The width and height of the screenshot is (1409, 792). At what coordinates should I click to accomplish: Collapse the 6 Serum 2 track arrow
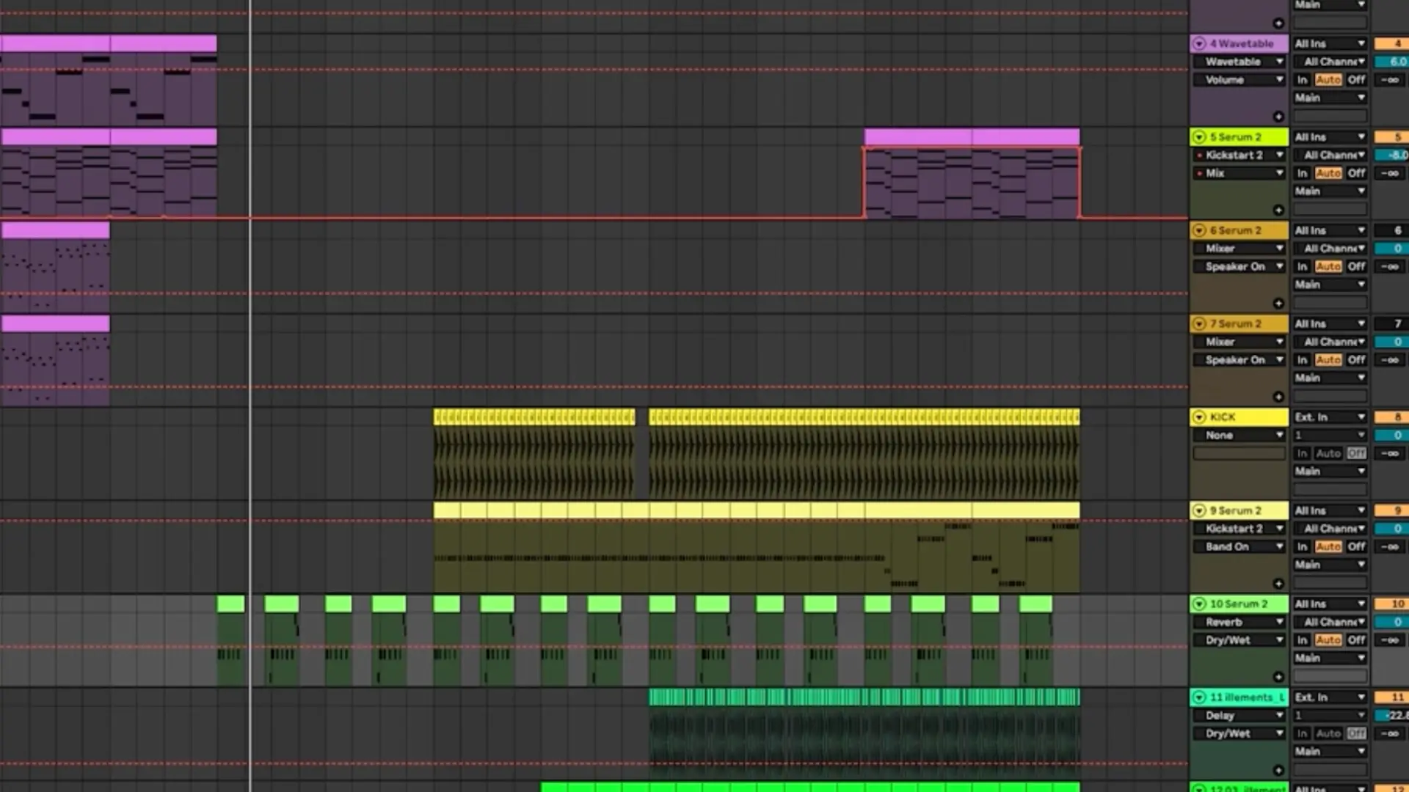[x=1199, y=230]
